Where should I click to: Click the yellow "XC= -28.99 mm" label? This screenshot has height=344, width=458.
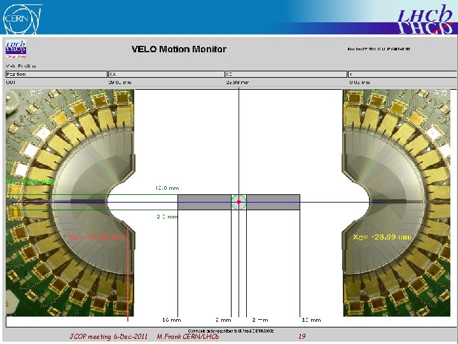tap(382, 237)
